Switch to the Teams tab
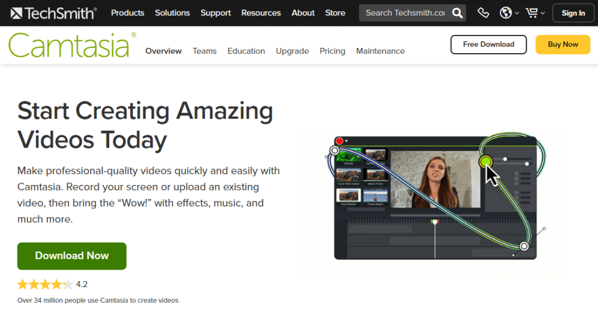The height and width of the screenshot is (329, 598). click(x=204, y=51)
